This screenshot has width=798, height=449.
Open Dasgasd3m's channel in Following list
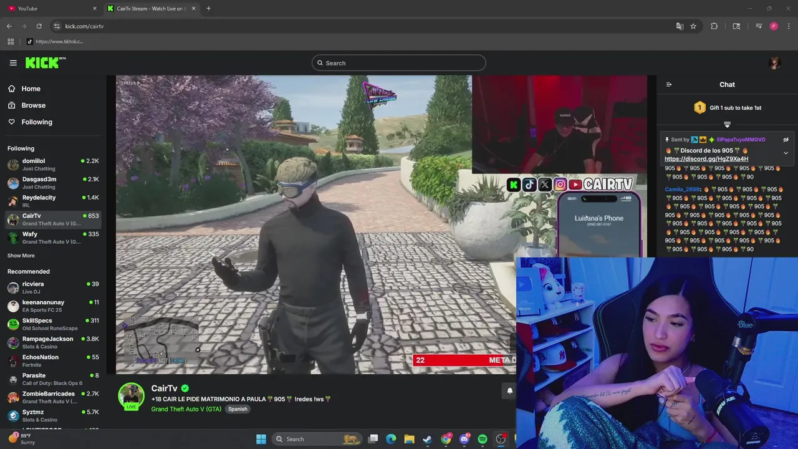click(53, 183)
